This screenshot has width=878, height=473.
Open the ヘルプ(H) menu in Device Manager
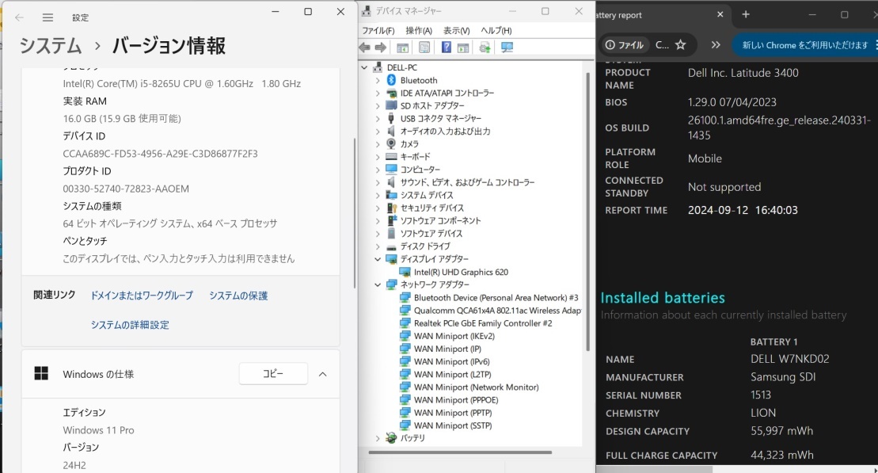496,30
